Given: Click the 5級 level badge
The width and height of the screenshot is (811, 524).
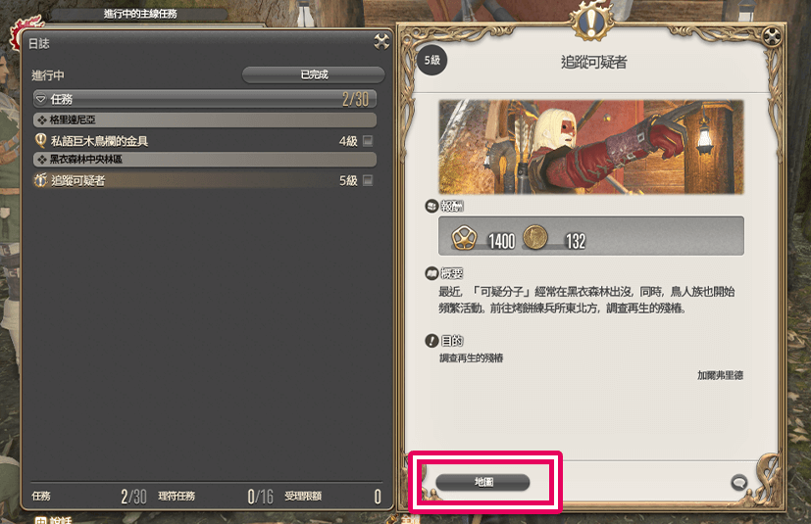Looking at the screenshot, I should [431, 61].
